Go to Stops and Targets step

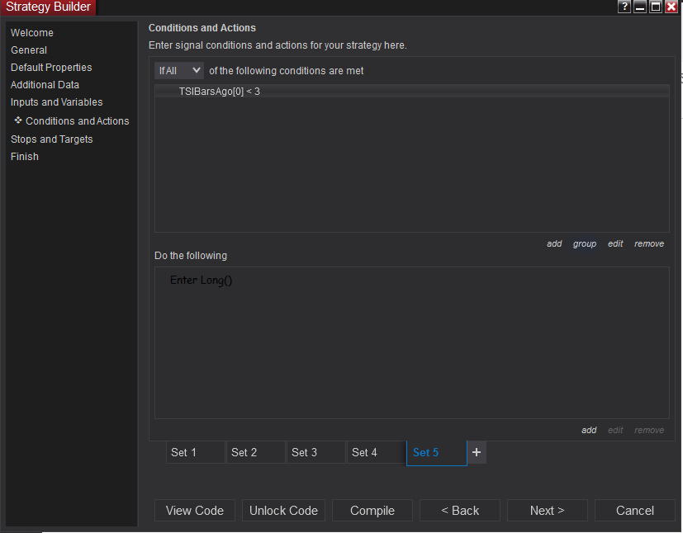(52, 139)
